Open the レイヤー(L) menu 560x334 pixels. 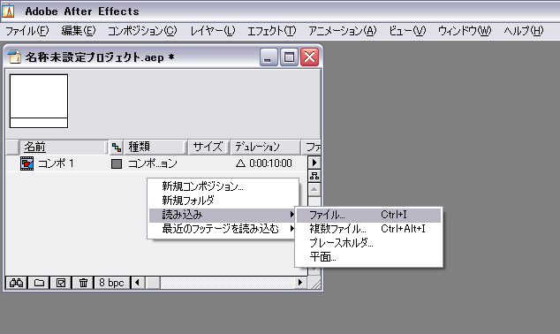click(x=213, y=31)
